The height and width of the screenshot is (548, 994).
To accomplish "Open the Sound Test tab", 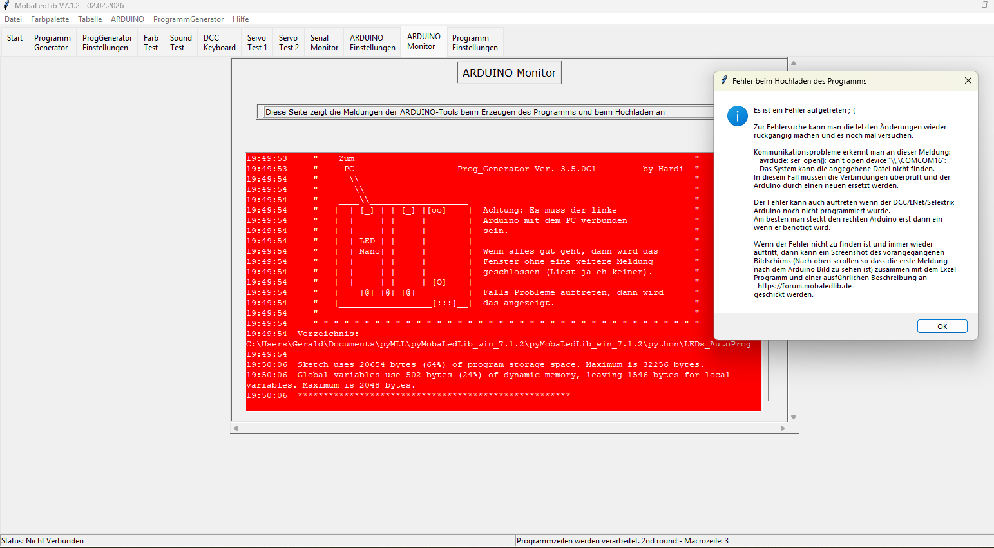I will click(x=180, y=43).
